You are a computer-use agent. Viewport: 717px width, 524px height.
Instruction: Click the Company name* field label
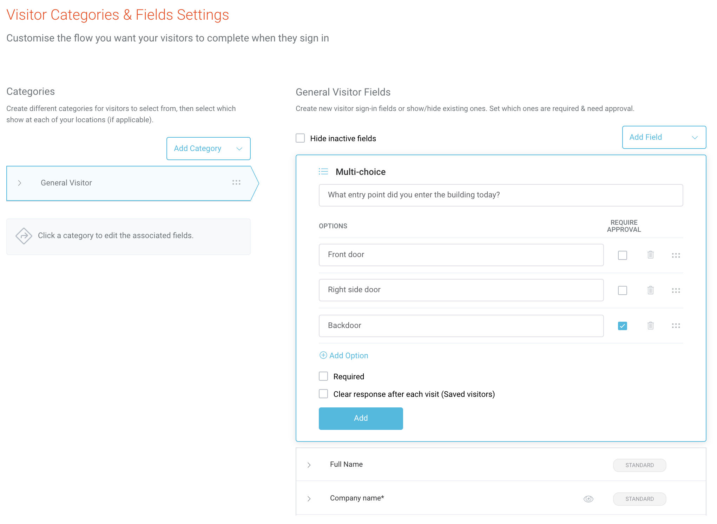click(357, 498)
